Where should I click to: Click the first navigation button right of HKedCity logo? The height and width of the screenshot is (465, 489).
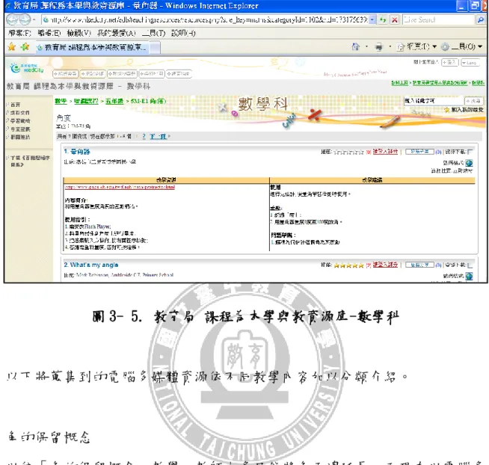click(x=66, y=73)
